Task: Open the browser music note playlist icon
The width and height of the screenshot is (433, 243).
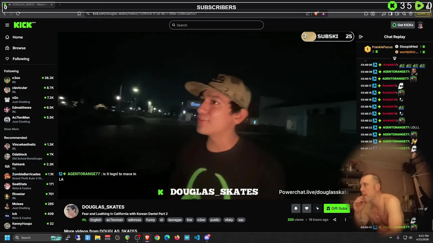Action: pos(383,13)
